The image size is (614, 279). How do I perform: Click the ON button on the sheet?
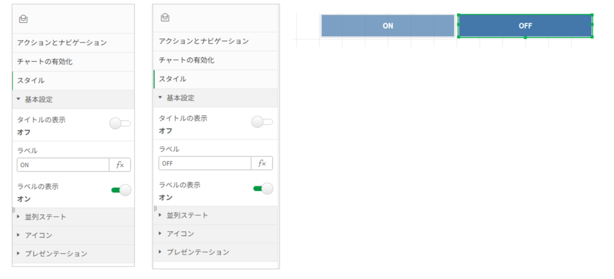[x=387, y=26]
